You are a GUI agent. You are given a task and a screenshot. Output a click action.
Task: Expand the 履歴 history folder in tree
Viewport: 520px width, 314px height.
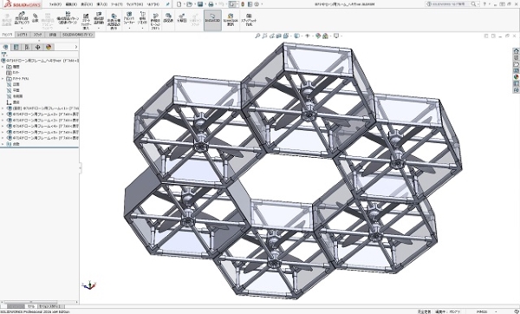(x=3, y=67)
